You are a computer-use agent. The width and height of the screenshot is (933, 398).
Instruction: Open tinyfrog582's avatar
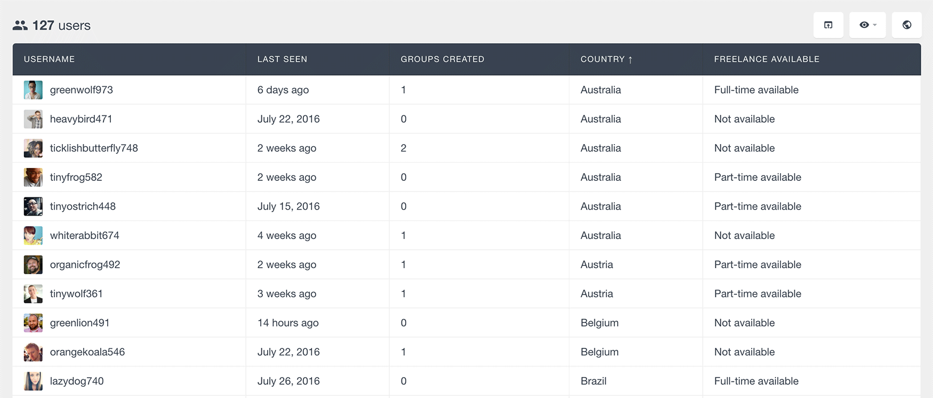coord(33,177)
